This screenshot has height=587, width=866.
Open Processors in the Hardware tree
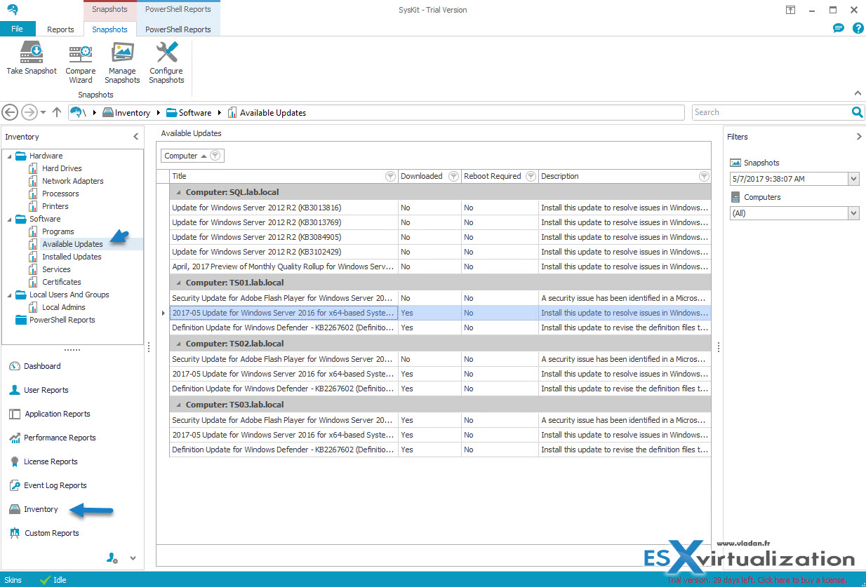click(60, 194)
